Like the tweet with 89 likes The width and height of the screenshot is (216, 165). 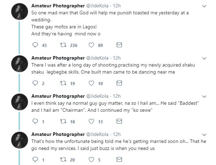click(92, 45)
